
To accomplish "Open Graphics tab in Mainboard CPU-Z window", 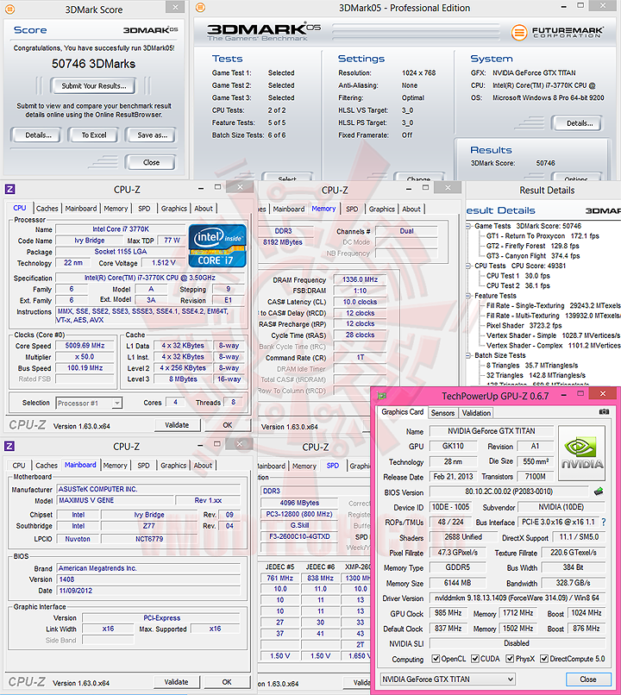I will (x=173, y=466).
